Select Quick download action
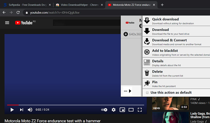The image size is (210, 123). (176, 21)
